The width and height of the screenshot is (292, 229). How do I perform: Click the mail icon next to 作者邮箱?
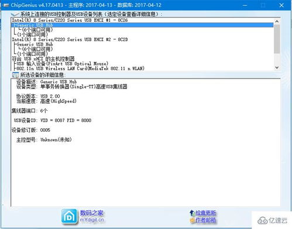(x=193, y=220)
